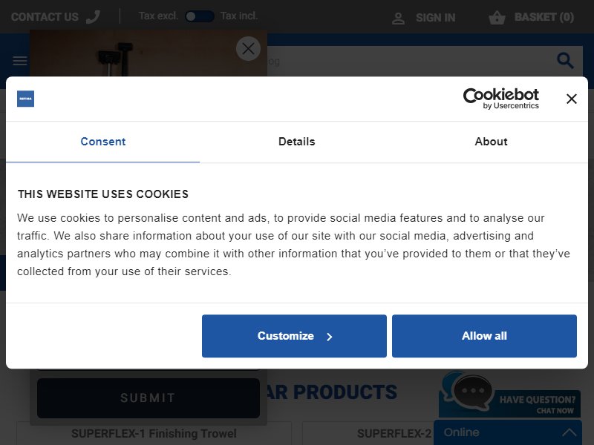
Task: Open the Sign In link
Action: (x=435, y=18)
